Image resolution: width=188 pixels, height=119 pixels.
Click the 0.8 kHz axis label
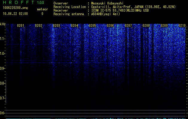pyautogui.click(x=2, y=83)
